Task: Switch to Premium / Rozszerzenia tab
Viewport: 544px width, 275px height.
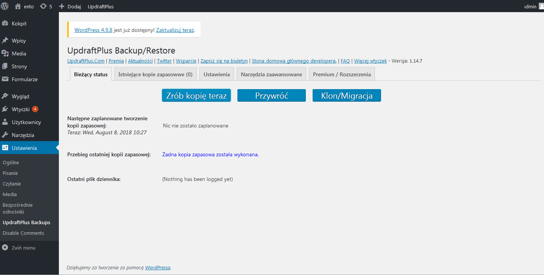Action: click(x=342, y=74)
